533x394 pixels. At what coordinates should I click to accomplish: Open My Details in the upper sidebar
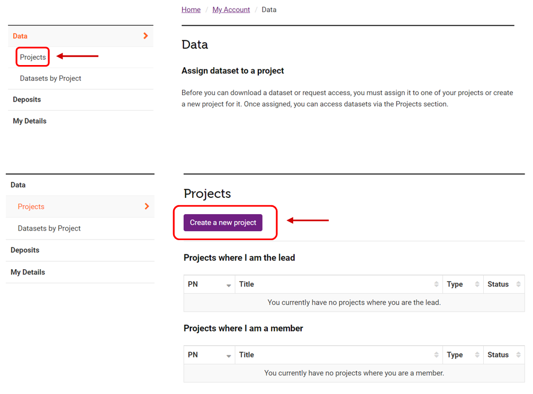(30, 121)
